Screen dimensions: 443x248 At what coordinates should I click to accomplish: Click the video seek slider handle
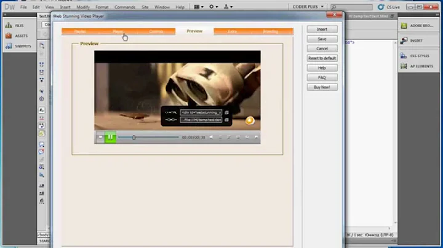[134, 138]
